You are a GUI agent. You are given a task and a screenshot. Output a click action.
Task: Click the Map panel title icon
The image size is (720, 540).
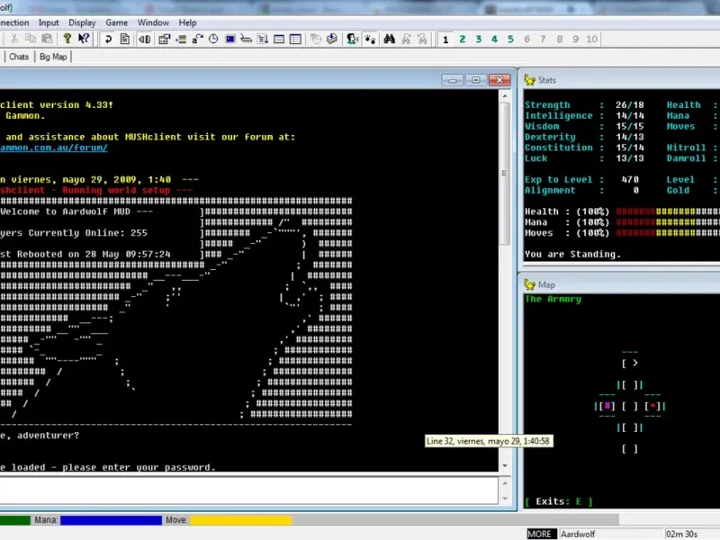529,284
